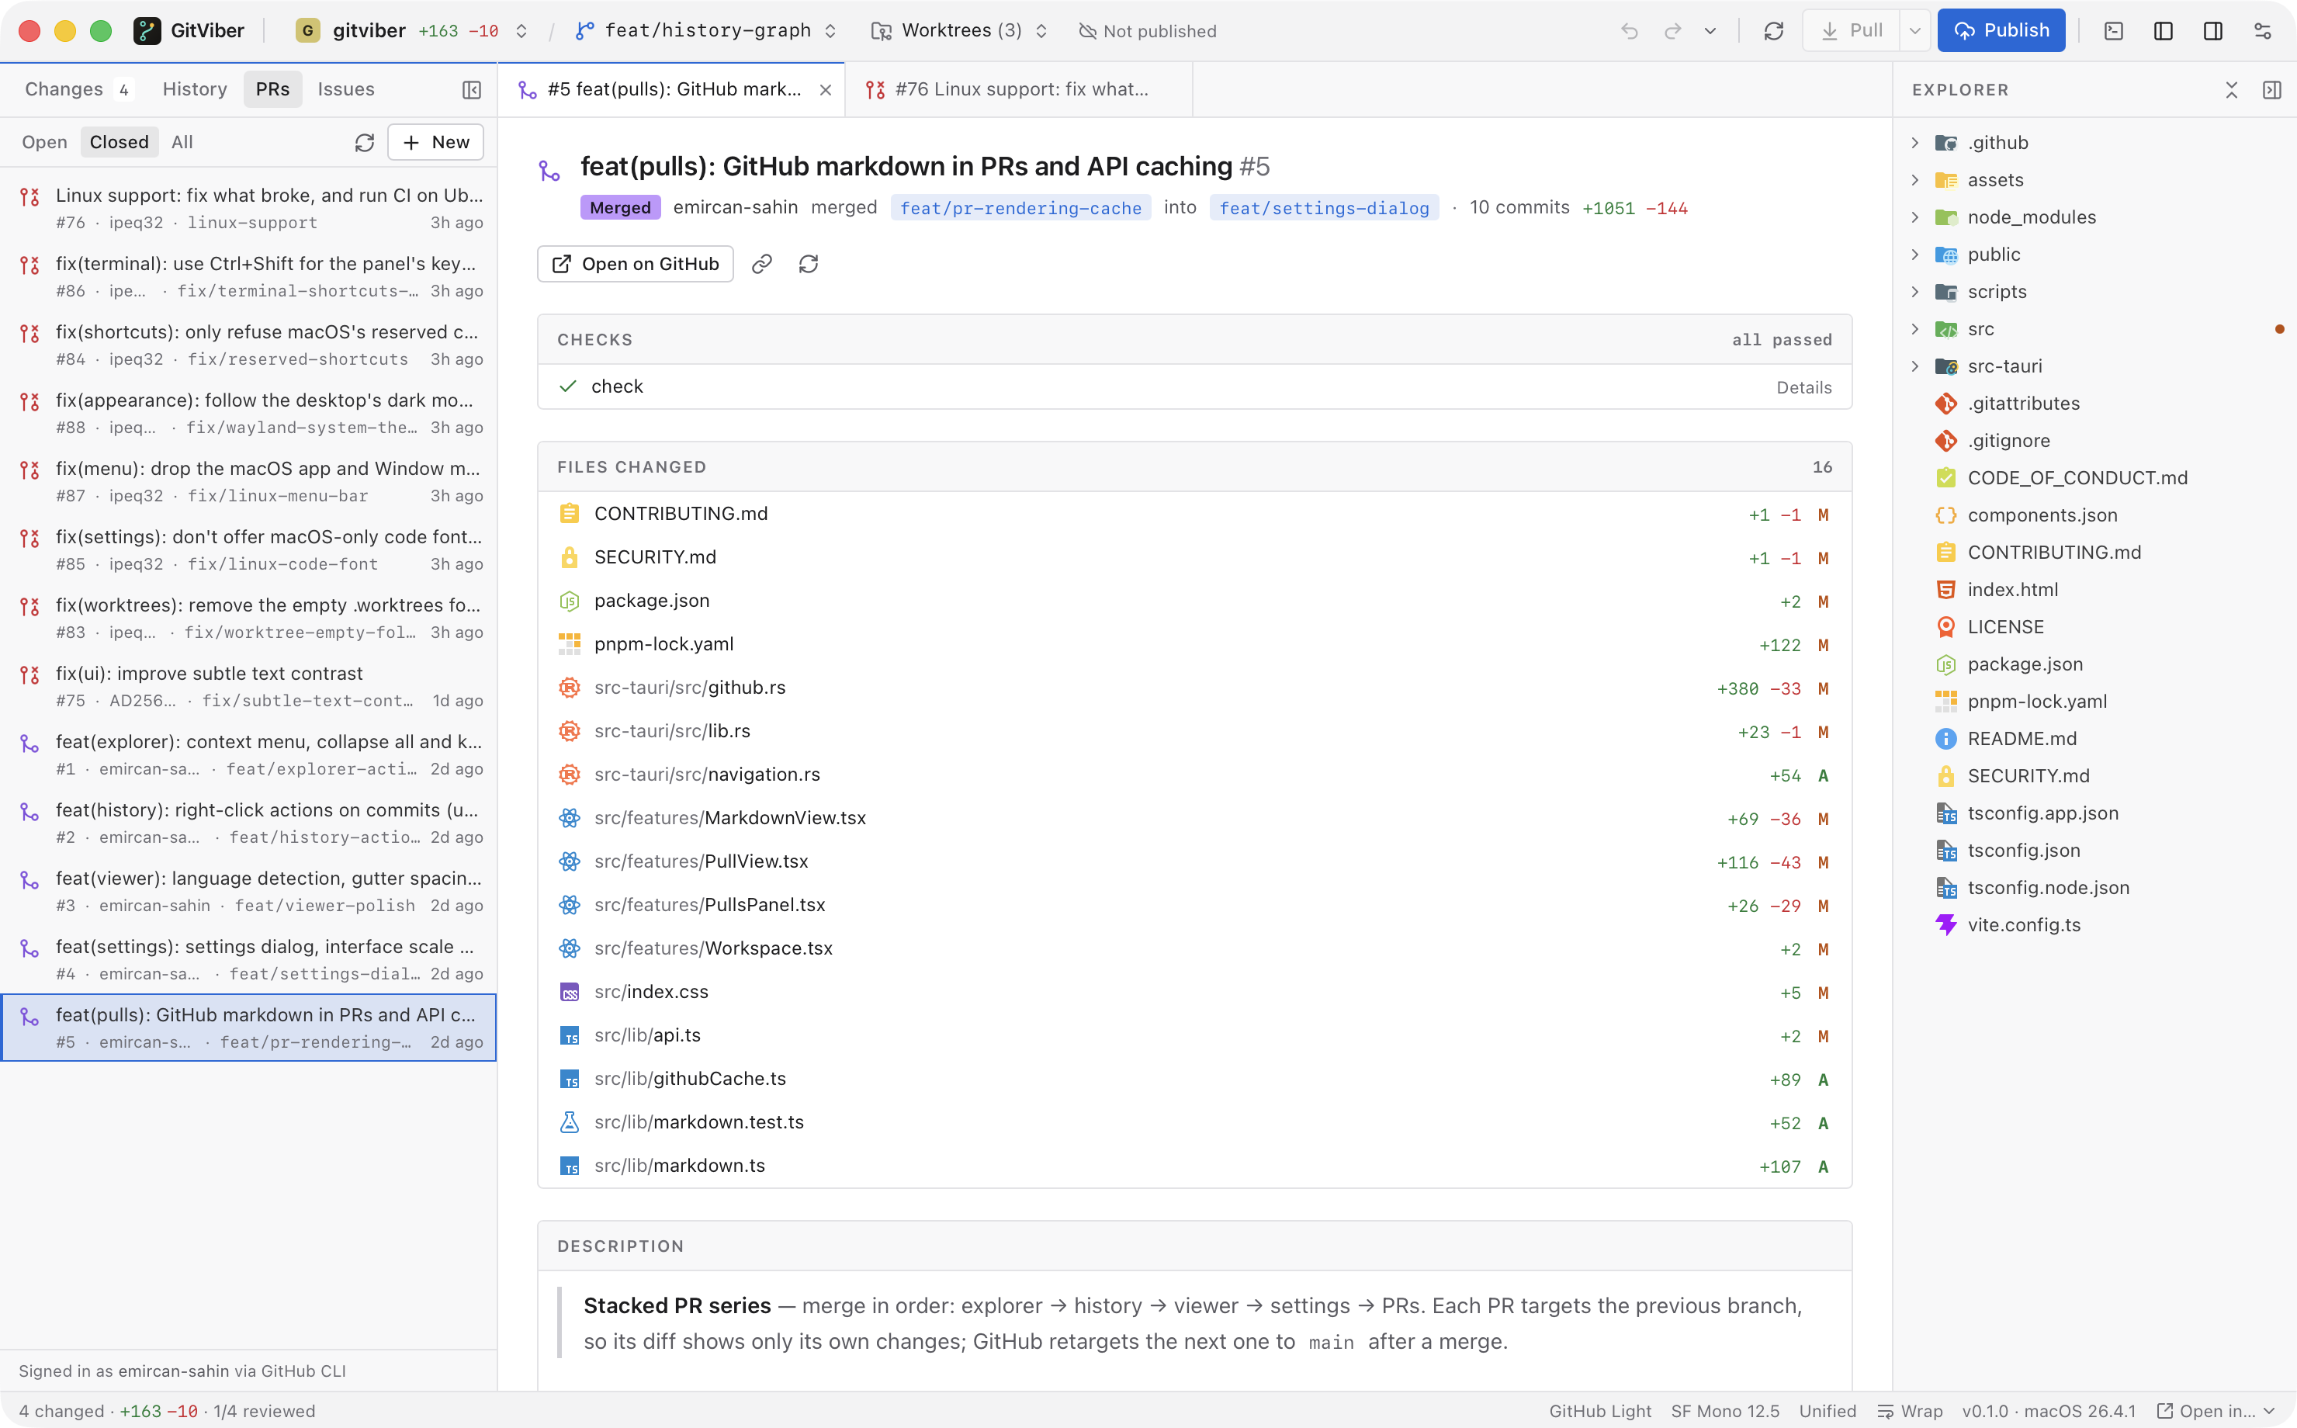This screenshot has height=1428, width=2297.
Task: Click the Rust icon beside github.rs
Action: pos(570,688)
